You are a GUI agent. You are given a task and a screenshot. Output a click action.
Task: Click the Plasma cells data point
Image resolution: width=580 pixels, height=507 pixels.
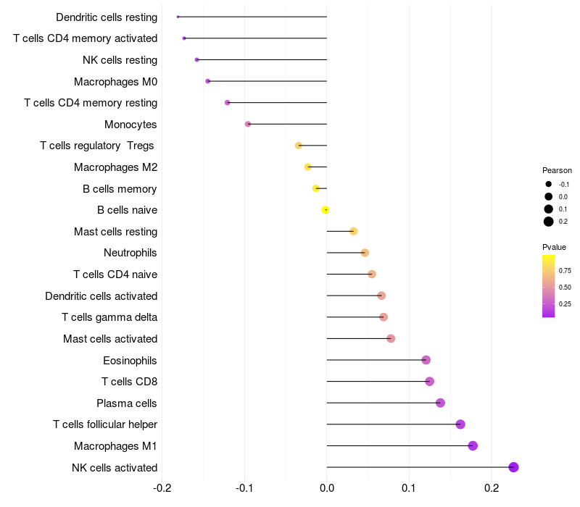[440, 403]
